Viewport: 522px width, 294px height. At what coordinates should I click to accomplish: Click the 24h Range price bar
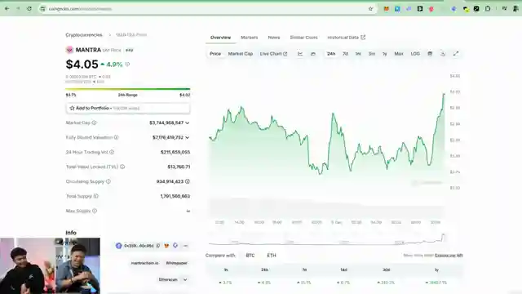tap(128, 89)
